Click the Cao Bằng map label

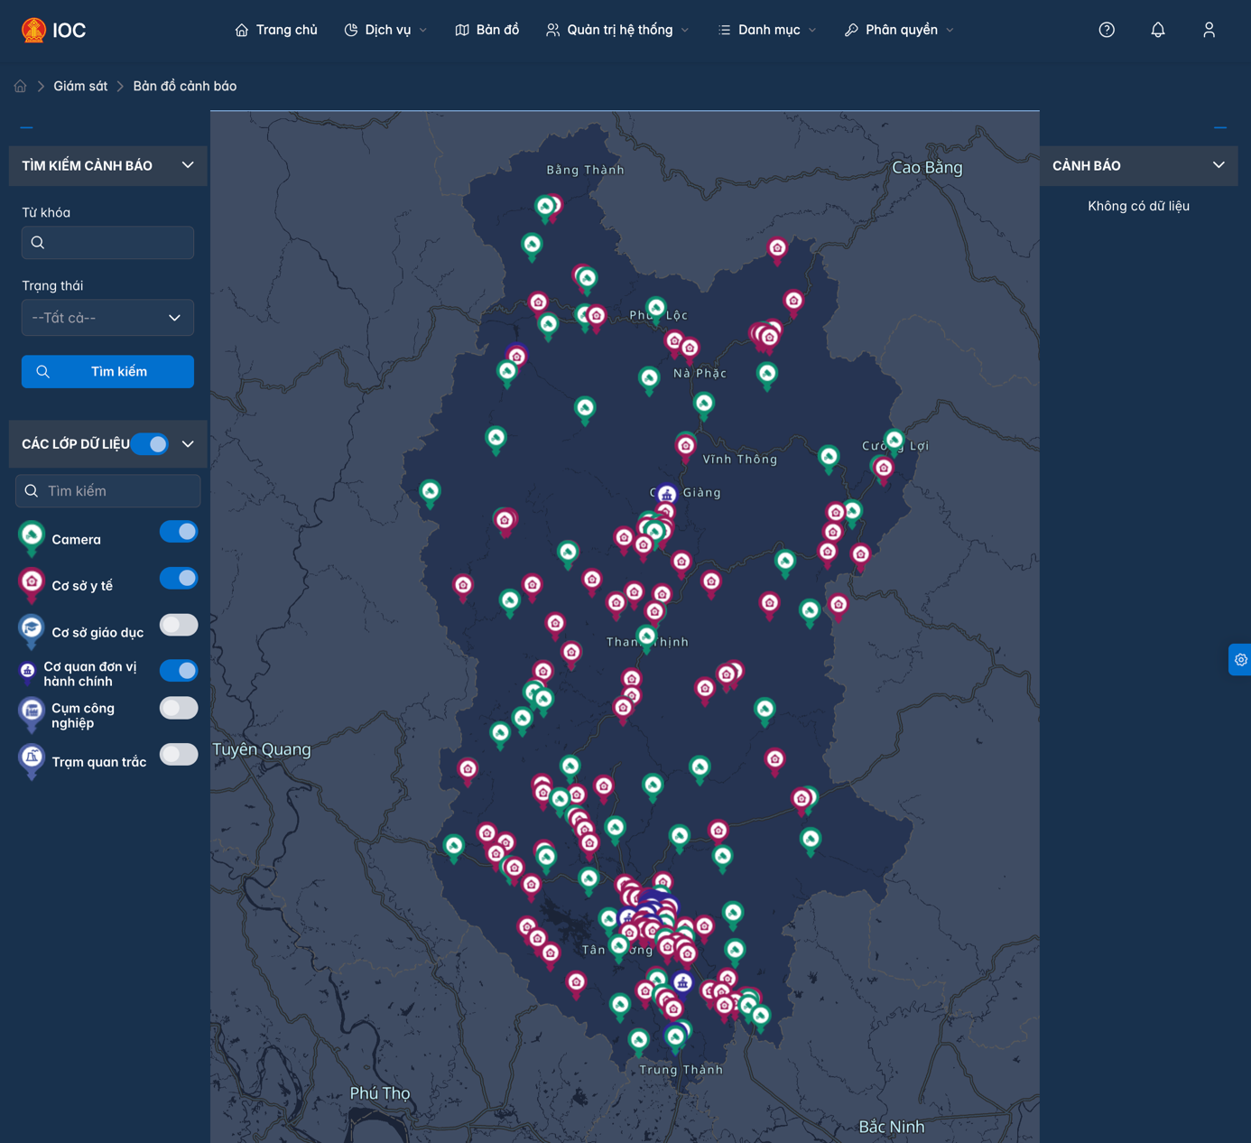click(927, 168)
